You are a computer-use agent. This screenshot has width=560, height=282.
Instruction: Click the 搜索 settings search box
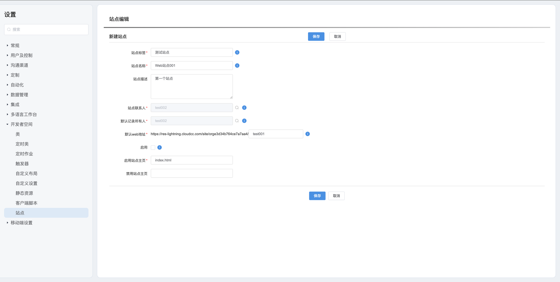[x=46, y=29]
